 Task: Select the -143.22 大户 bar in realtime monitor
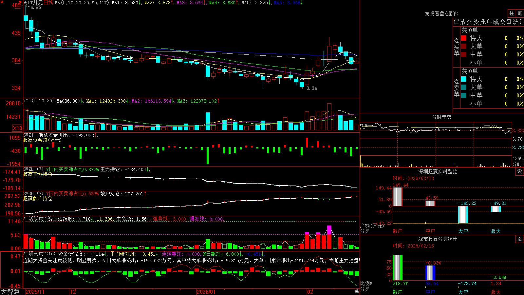pos(463,215)
